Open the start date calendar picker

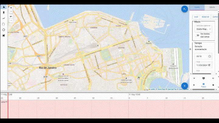click(x=209, y=65)
